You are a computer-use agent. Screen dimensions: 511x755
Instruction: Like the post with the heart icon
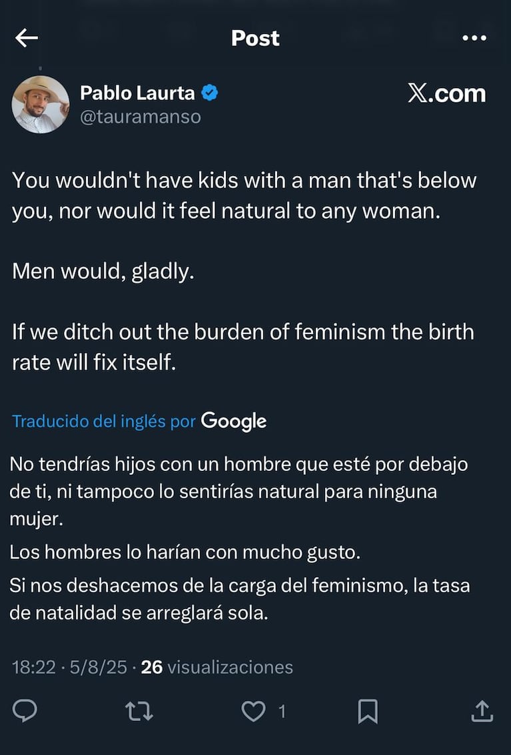click(x=253, y=711)
